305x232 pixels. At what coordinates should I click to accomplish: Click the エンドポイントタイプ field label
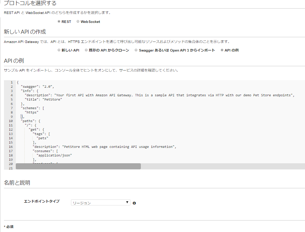[x=42, y=201]
